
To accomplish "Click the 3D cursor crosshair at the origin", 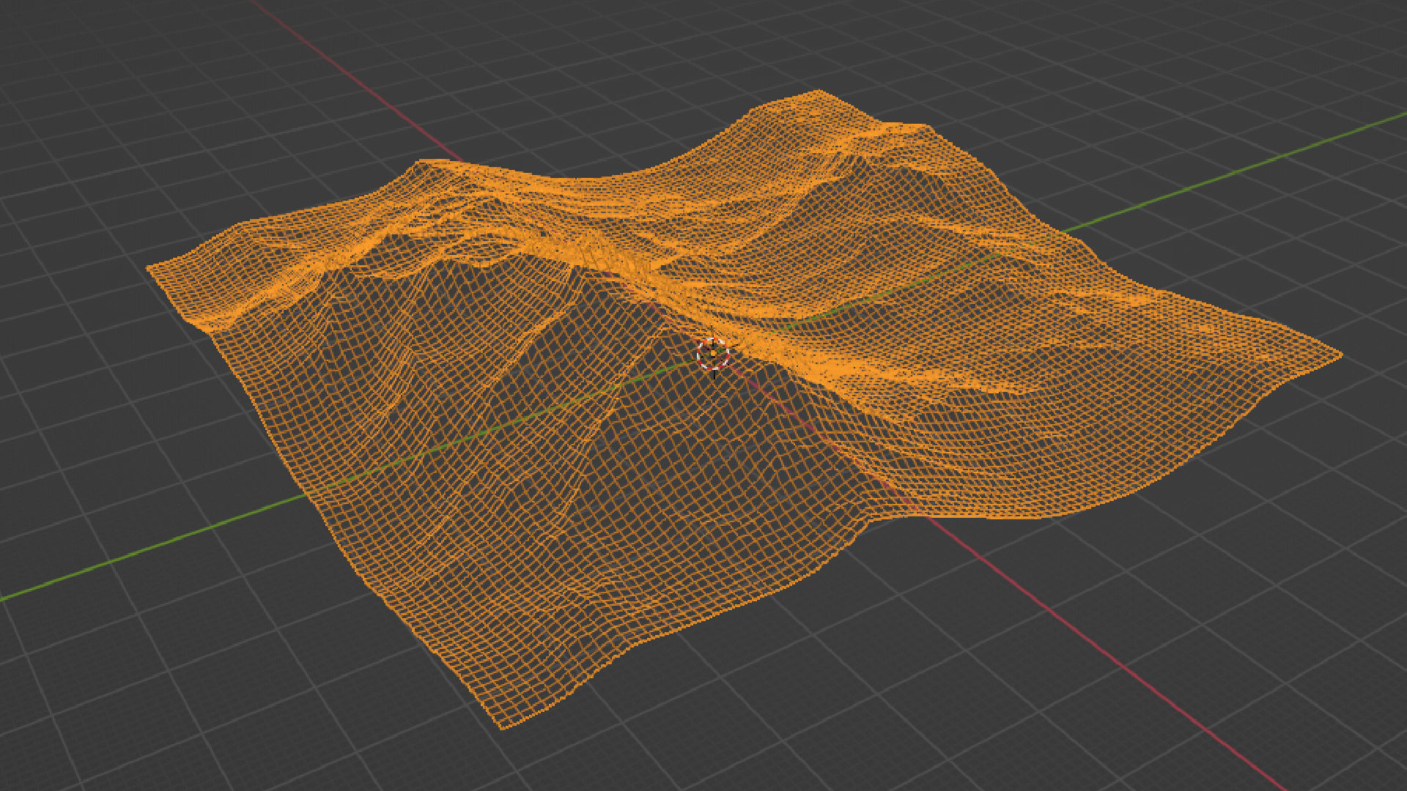I will pyautogui.click(x=713, y=354).
